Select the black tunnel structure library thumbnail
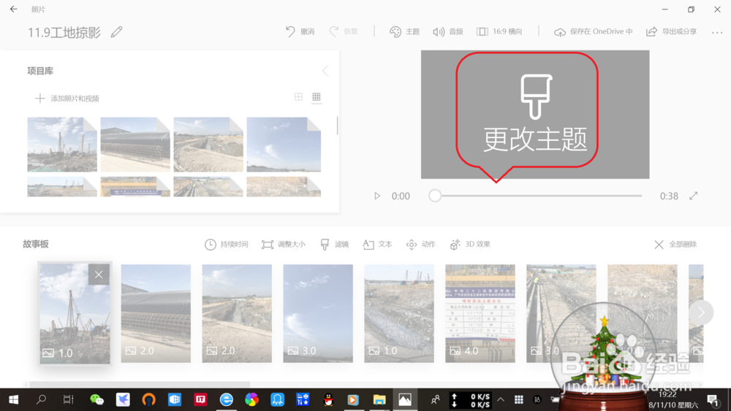 coord(135,145)
